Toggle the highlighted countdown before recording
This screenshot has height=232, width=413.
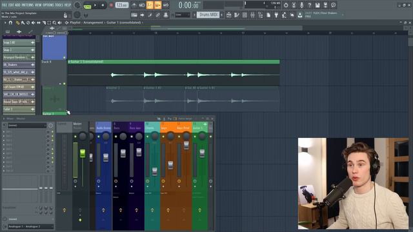pyautogui.click(x=150, y=5)
